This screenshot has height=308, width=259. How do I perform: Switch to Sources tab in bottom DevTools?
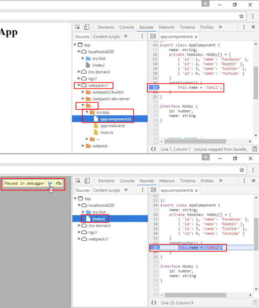pyautogui.click(x=147, y=181)
